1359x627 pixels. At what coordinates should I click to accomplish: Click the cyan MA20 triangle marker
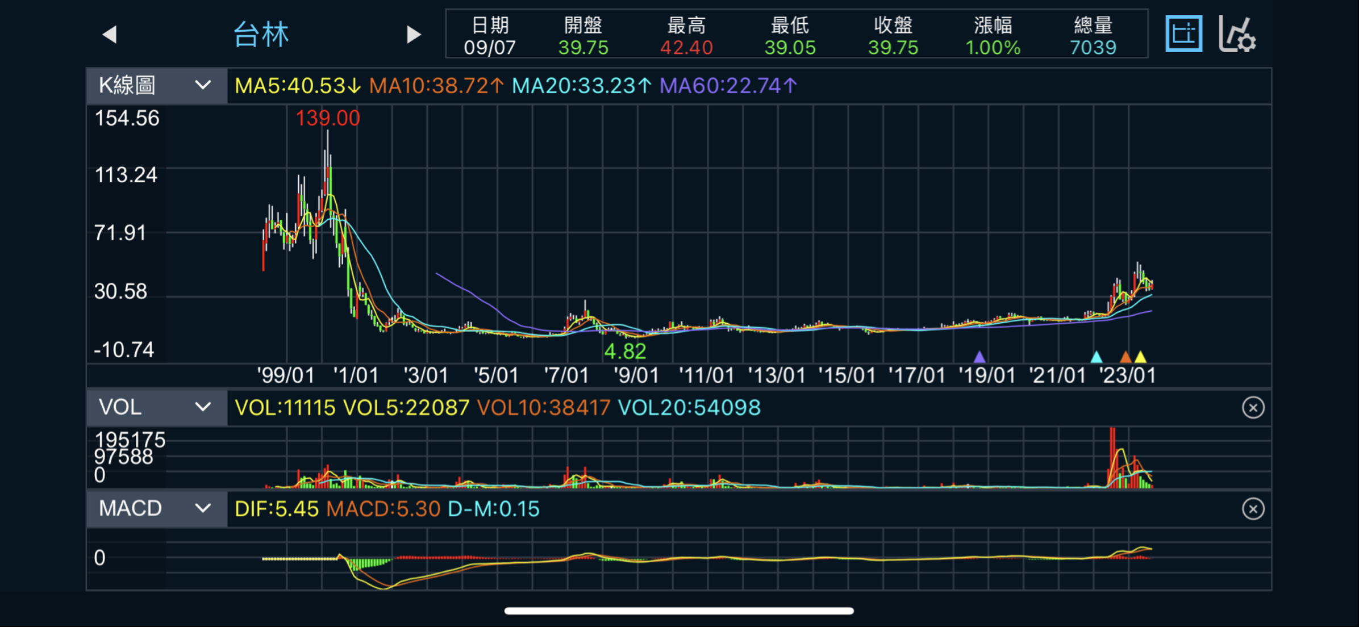tap(1097, 357)
